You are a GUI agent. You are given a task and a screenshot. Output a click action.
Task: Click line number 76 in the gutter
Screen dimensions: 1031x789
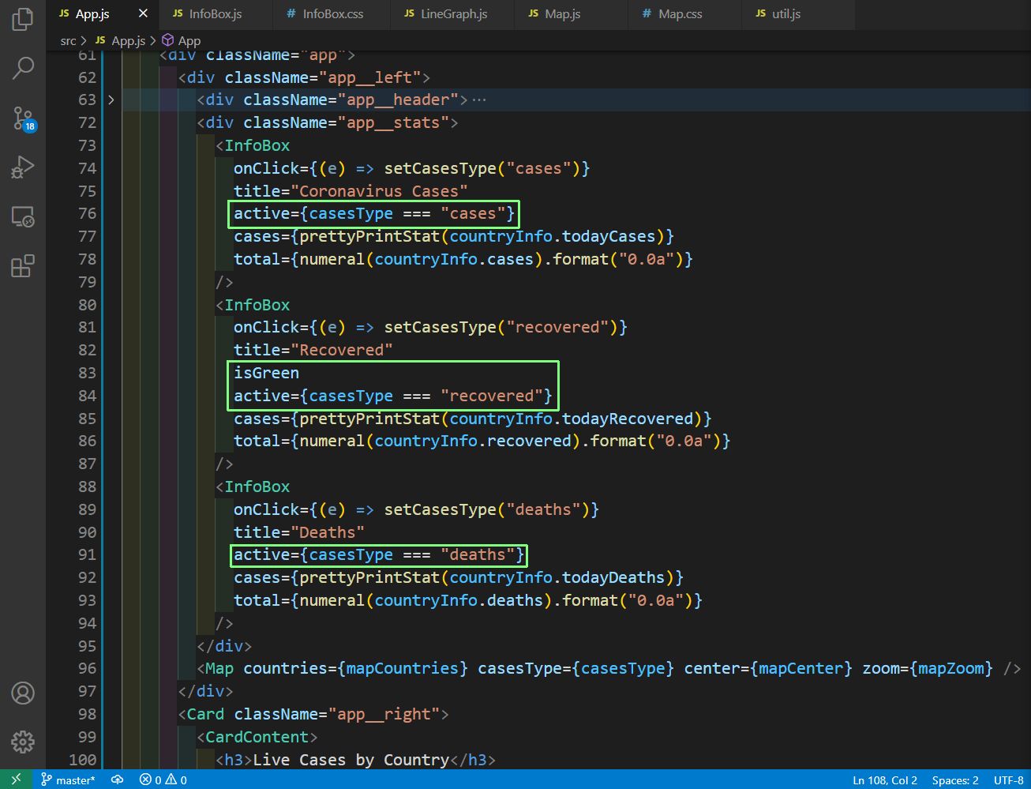coord(87,213)
